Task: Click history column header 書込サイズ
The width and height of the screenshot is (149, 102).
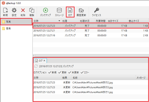Action: point(138,21)
